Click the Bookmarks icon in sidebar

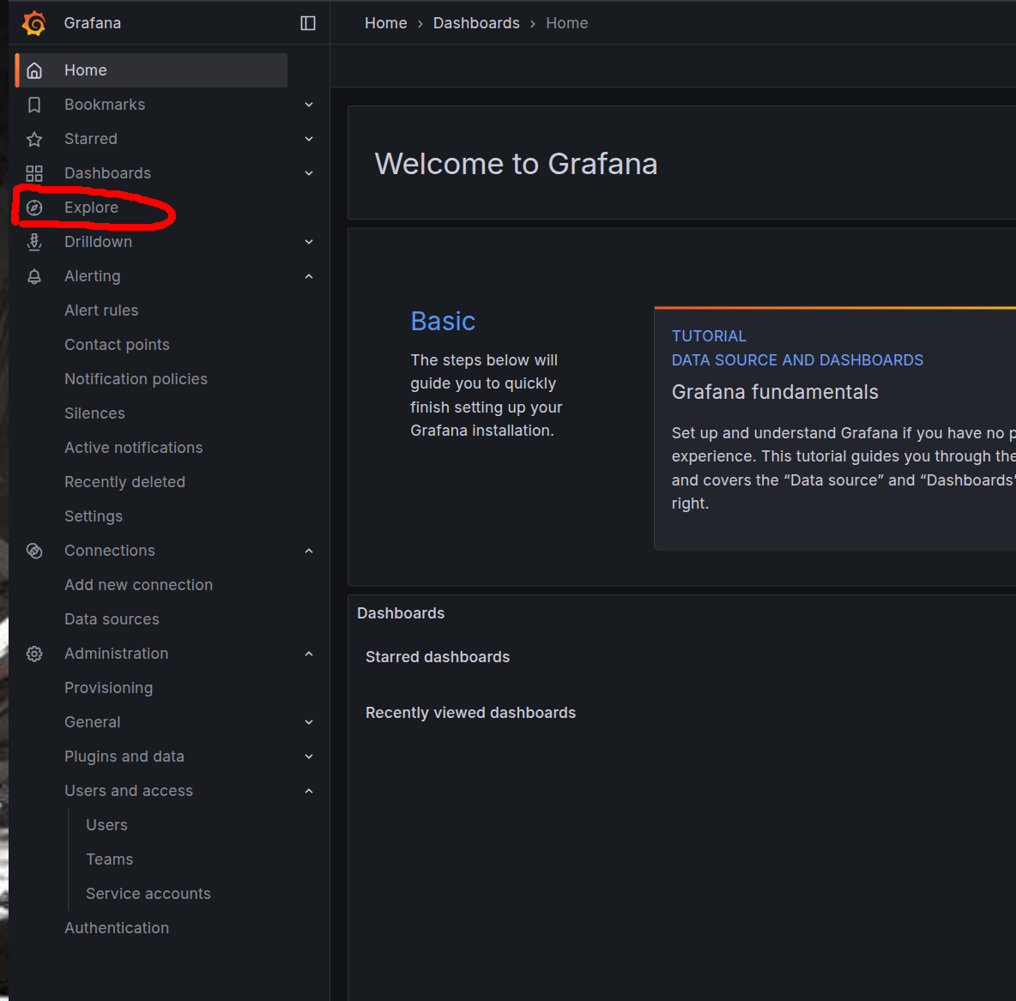(34, 105)
